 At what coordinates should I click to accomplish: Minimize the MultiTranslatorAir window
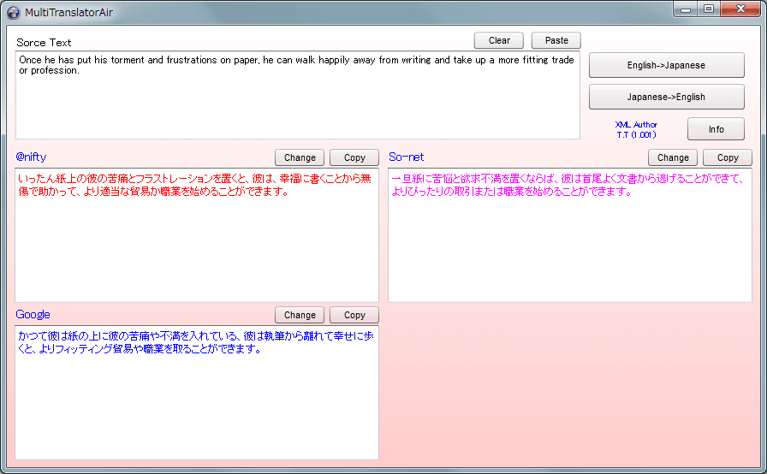point(686,9)
